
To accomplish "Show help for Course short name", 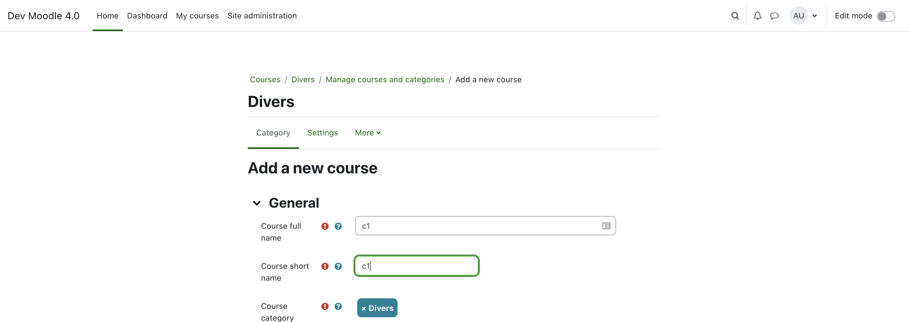I will [338, 266].
